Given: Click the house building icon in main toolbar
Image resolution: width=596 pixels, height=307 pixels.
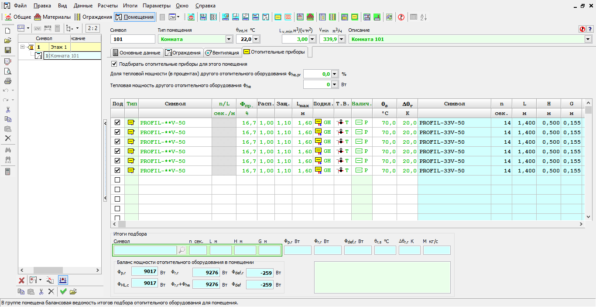Looking at the screenshot, I should pos(191,17).
